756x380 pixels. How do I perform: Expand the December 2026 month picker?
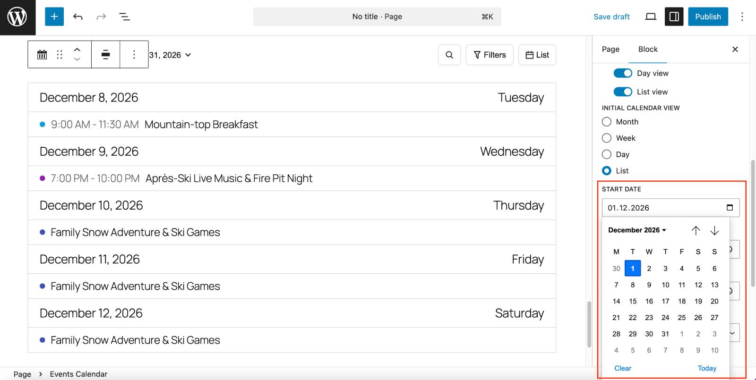pos(637,230)
